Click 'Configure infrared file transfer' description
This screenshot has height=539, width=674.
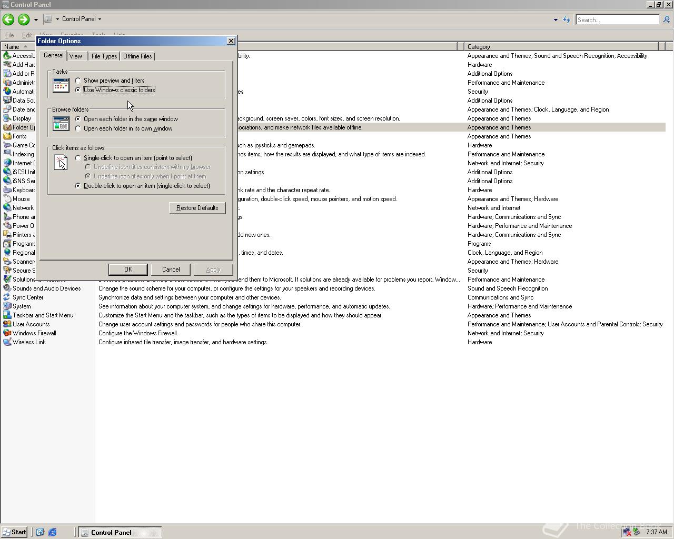coord(183,342)
